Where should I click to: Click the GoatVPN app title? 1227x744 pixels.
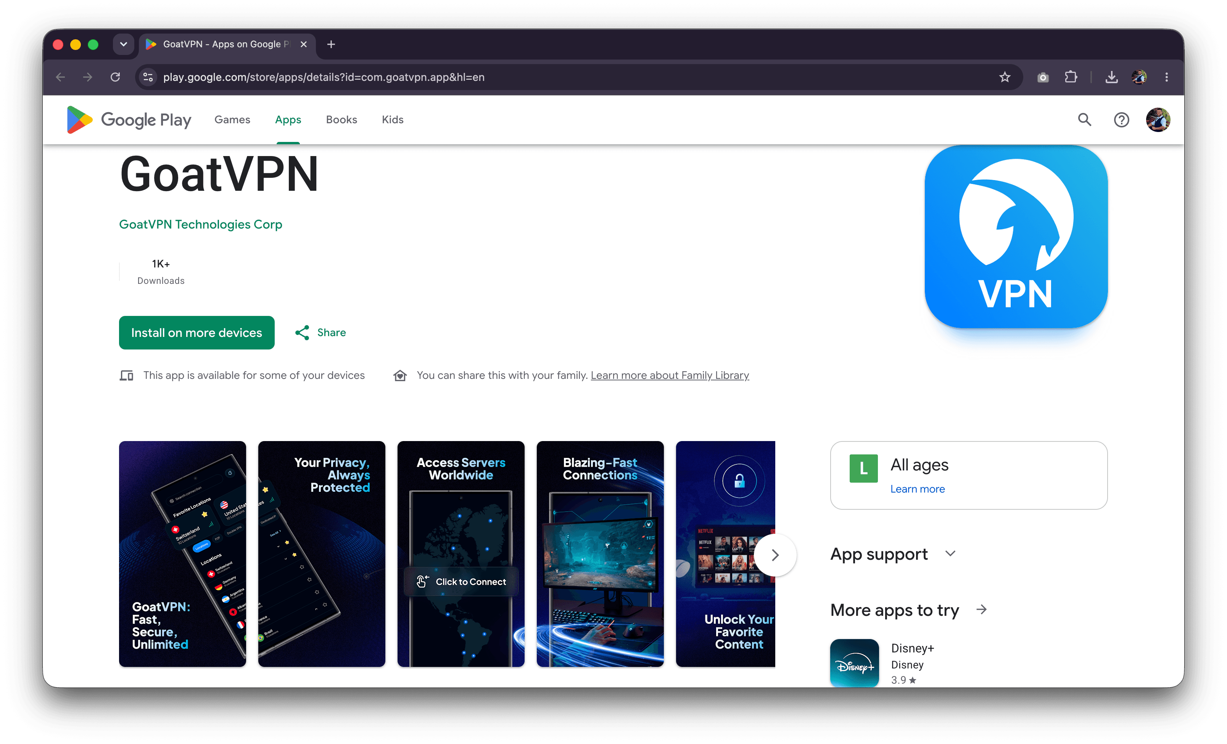[219, 174]
